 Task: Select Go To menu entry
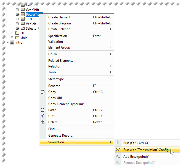(x=76, y=54)
